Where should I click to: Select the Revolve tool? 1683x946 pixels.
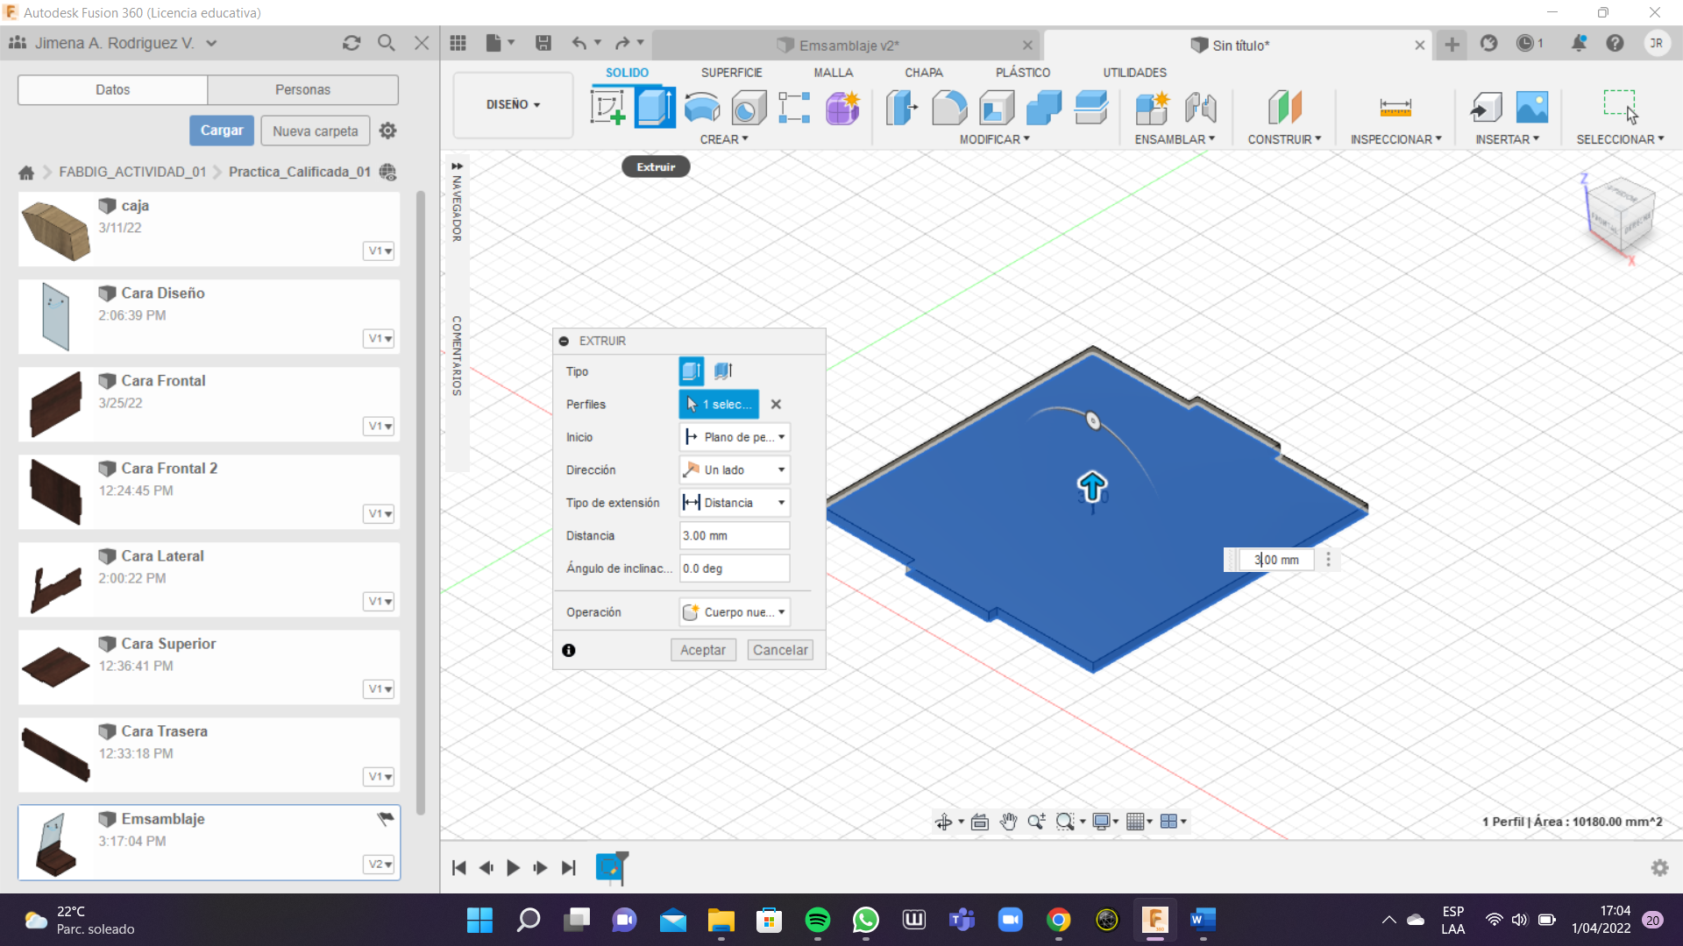click(x=702, y=108)
